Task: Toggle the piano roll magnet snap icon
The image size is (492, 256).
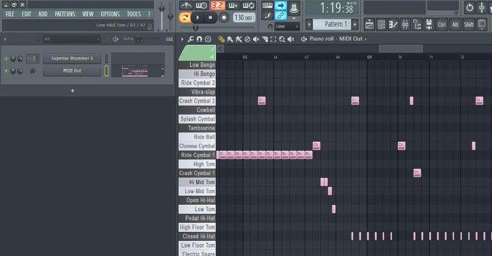Action: tap(200, 39)
